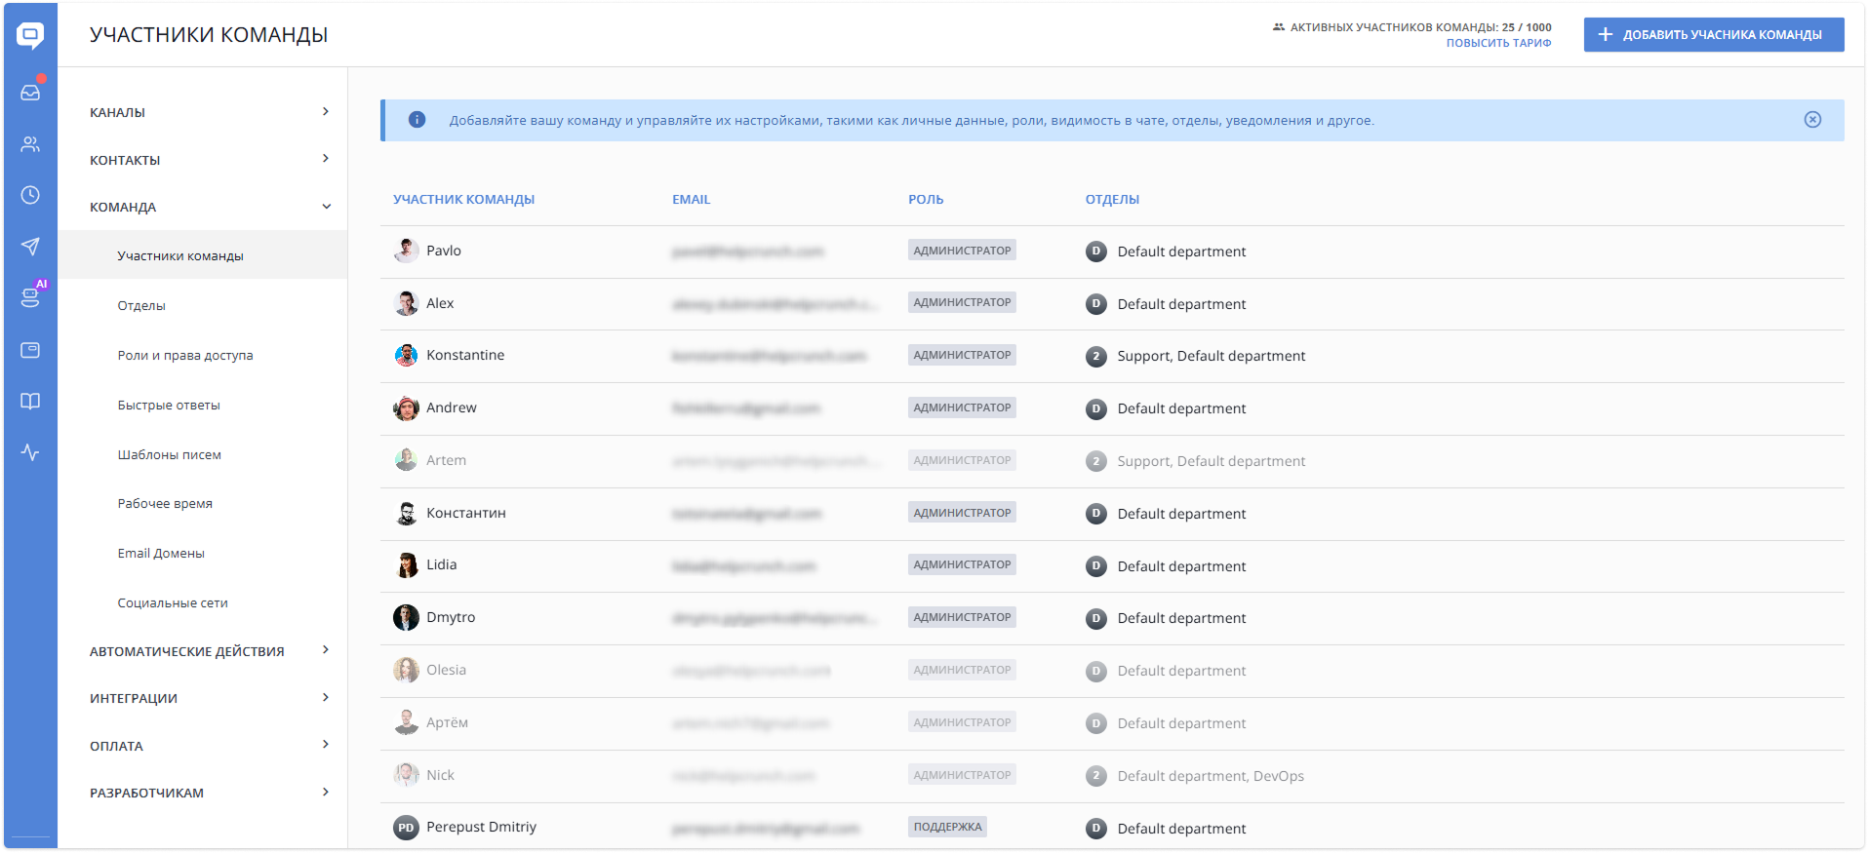Open the activity pulse reports icon

click(x=30, y=452)
